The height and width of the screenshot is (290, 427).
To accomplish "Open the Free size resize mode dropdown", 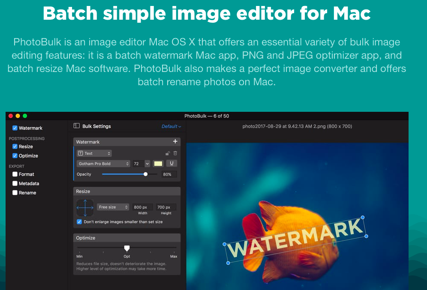I will coord(113,207).
